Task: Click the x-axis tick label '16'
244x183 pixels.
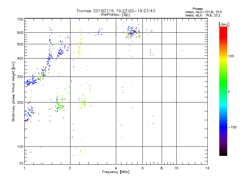Action: 207,168
